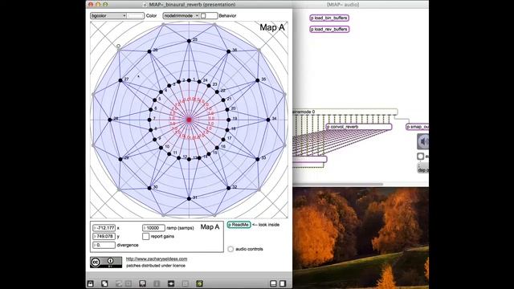Image resolution: width=514 pixels, height=289 pixels.
Task: Click the gainsmode 0 object in audio window
Action: [x=345, y=112]
